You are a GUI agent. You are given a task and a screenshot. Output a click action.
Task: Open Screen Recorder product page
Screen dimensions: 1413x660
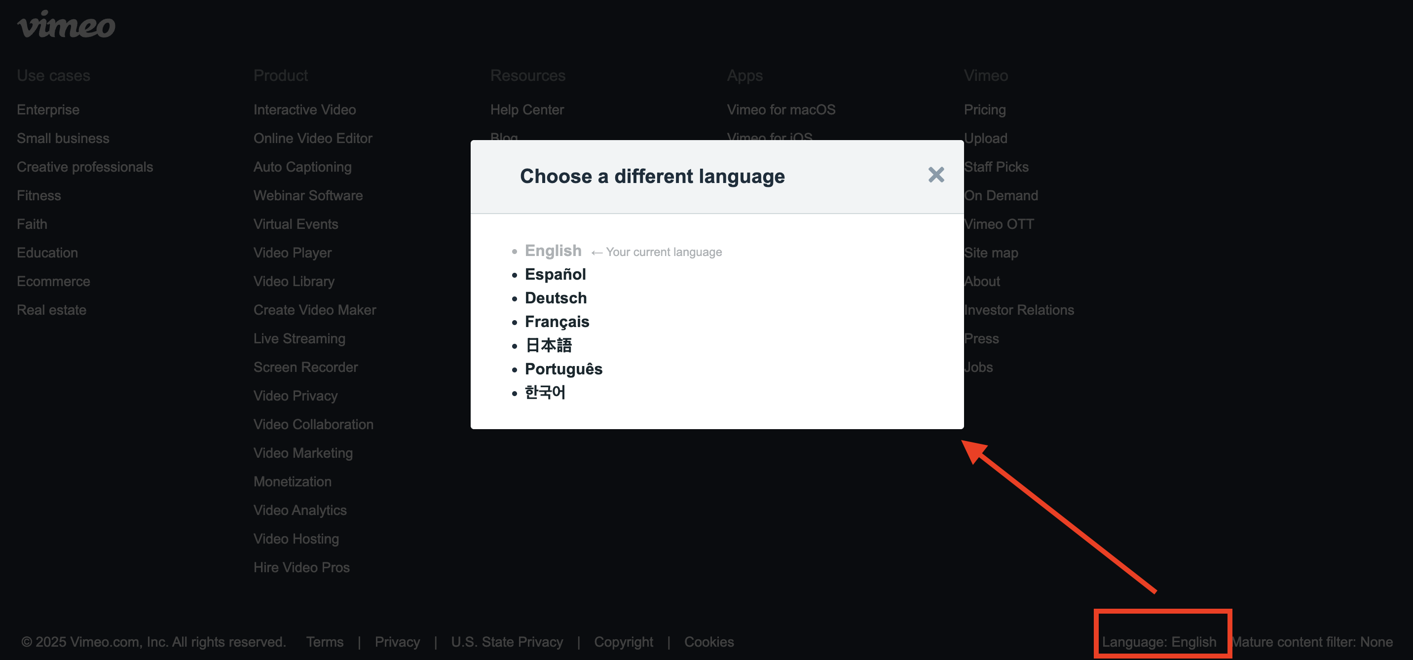tap(305, 367)
